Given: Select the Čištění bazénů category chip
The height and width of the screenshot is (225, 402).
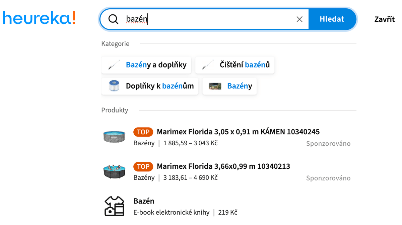Looking at the screenshot, I should 235,65.
